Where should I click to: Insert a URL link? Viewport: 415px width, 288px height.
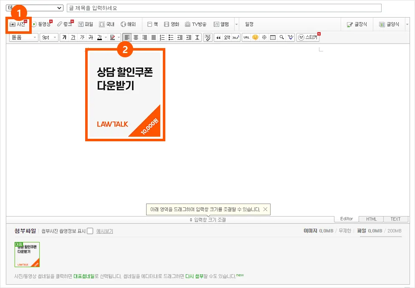coord(246,37)
